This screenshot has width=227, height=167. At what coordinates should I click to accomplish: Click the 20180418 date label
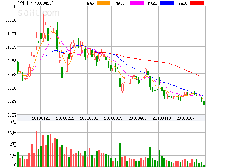click(x=162, y=118)
